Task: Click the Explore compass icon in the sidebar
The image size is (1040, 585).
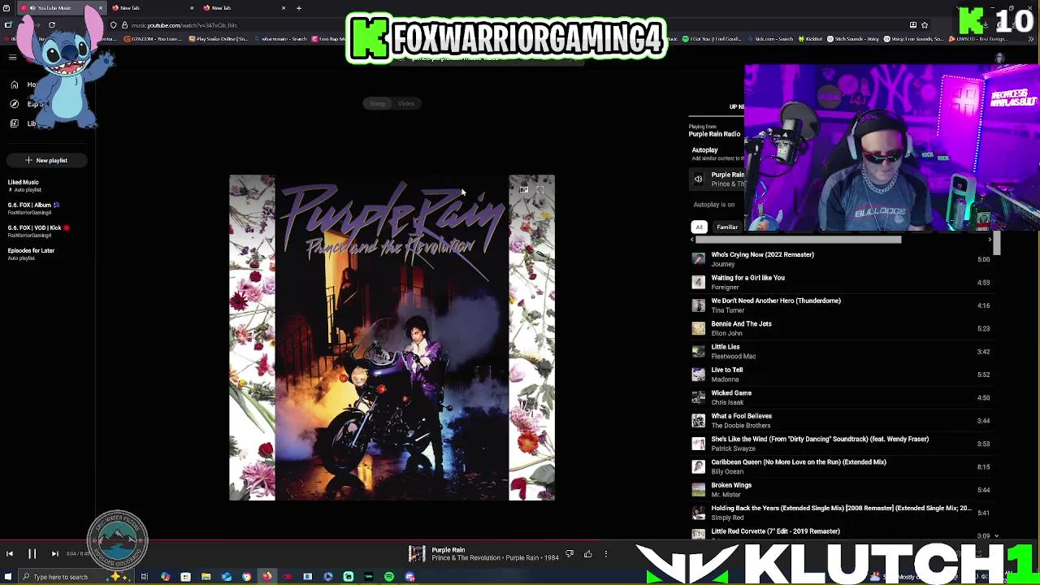Action: click(x=14, y=104)
